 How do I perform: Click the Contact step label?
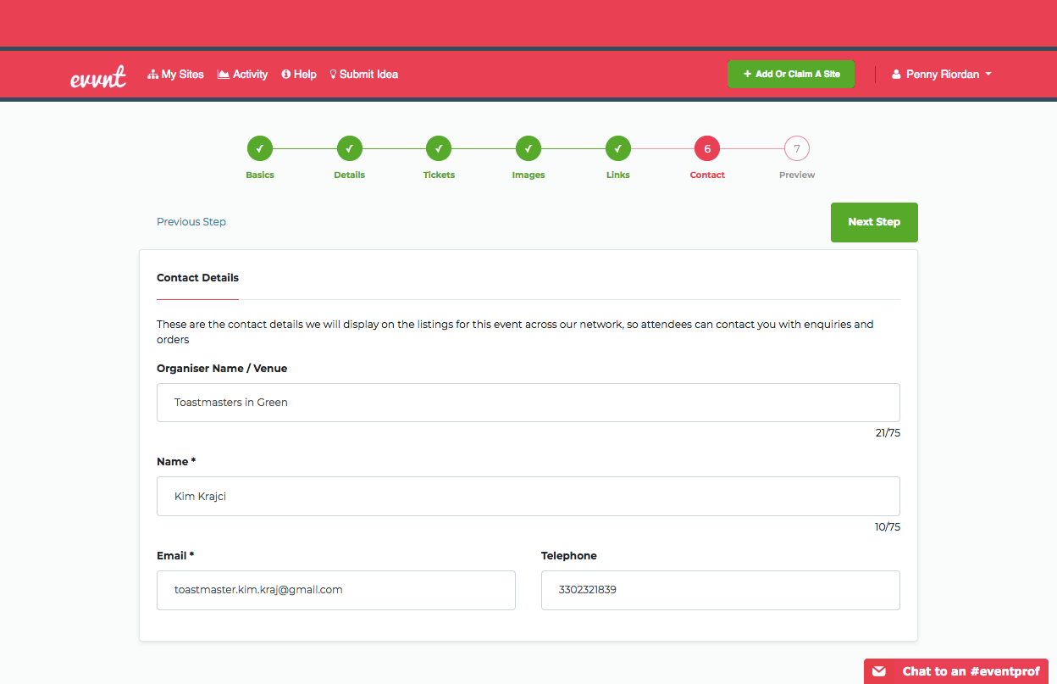click(x=707, y=175)
